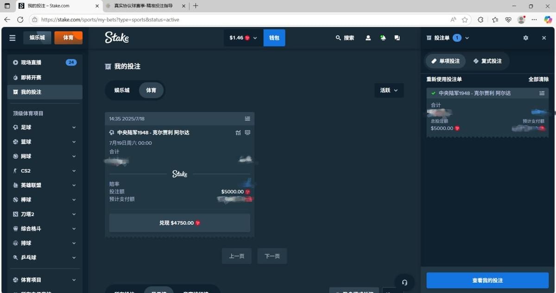Refresh the browser page
Viewport: 556px width, 293px height.
point(20,19)
